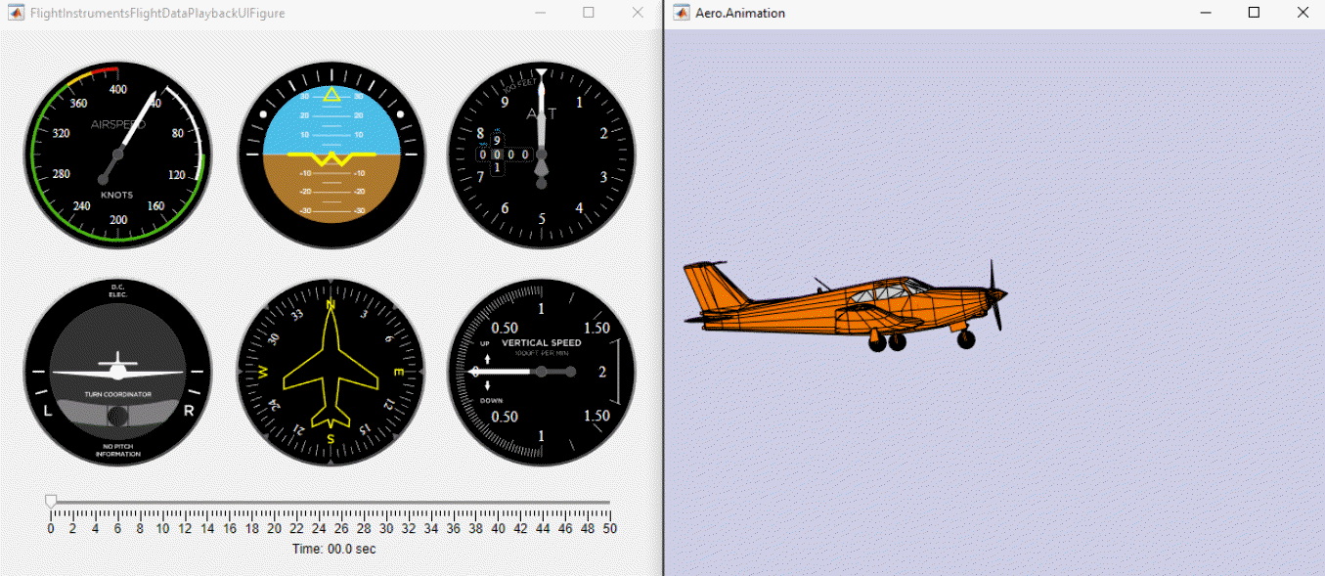Minimize the Aero.Animation window
The height and width of the screenshot is (576, 1325).
tap(1205, 13)
